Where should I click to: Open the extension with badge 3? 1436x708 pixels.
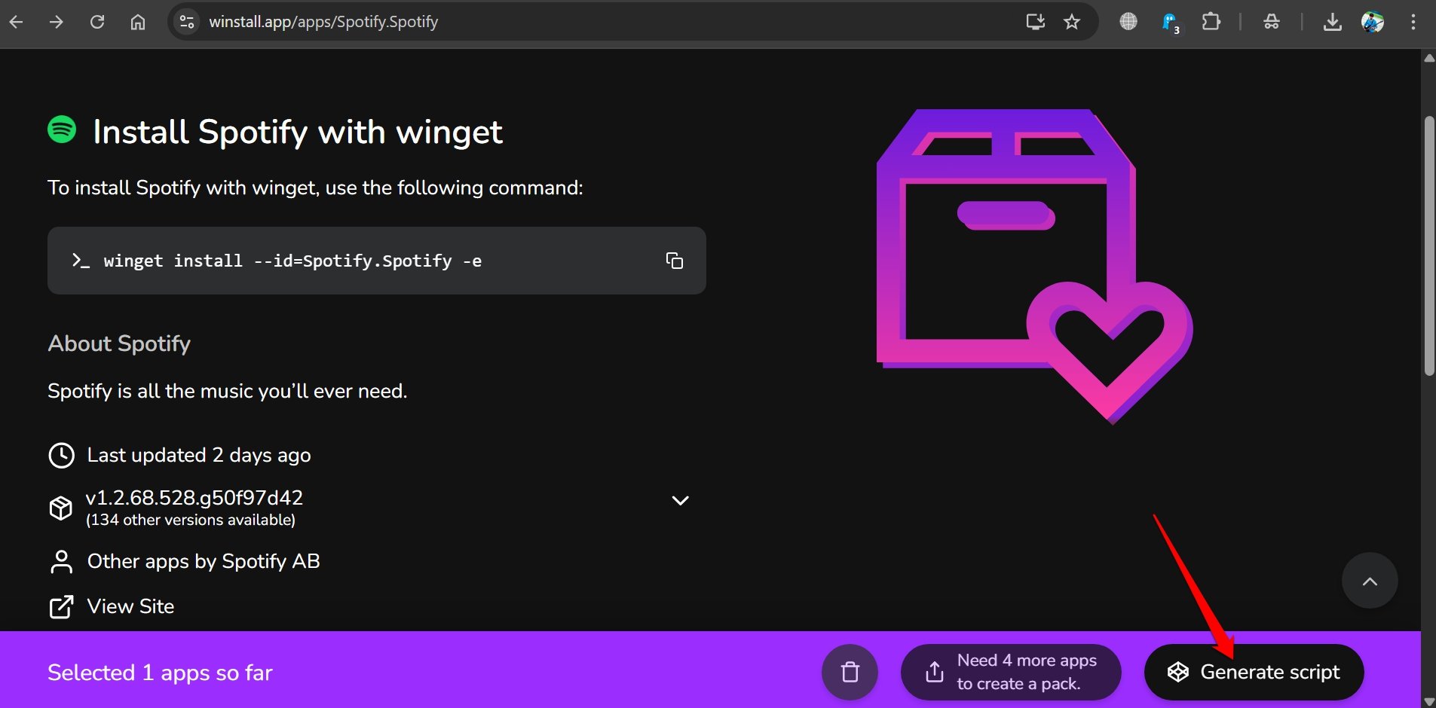[x=1171, y=23]
